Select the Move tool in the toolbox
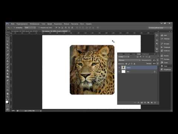The width and height of the screenshot is (178, 134). pyautogui.click(x=8, y=35)
